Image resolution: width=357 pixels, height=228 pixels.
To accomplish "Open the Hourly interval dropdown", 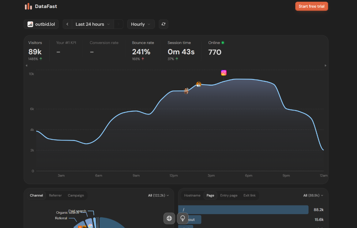I will pyautogui.click(x=141, y=24).
